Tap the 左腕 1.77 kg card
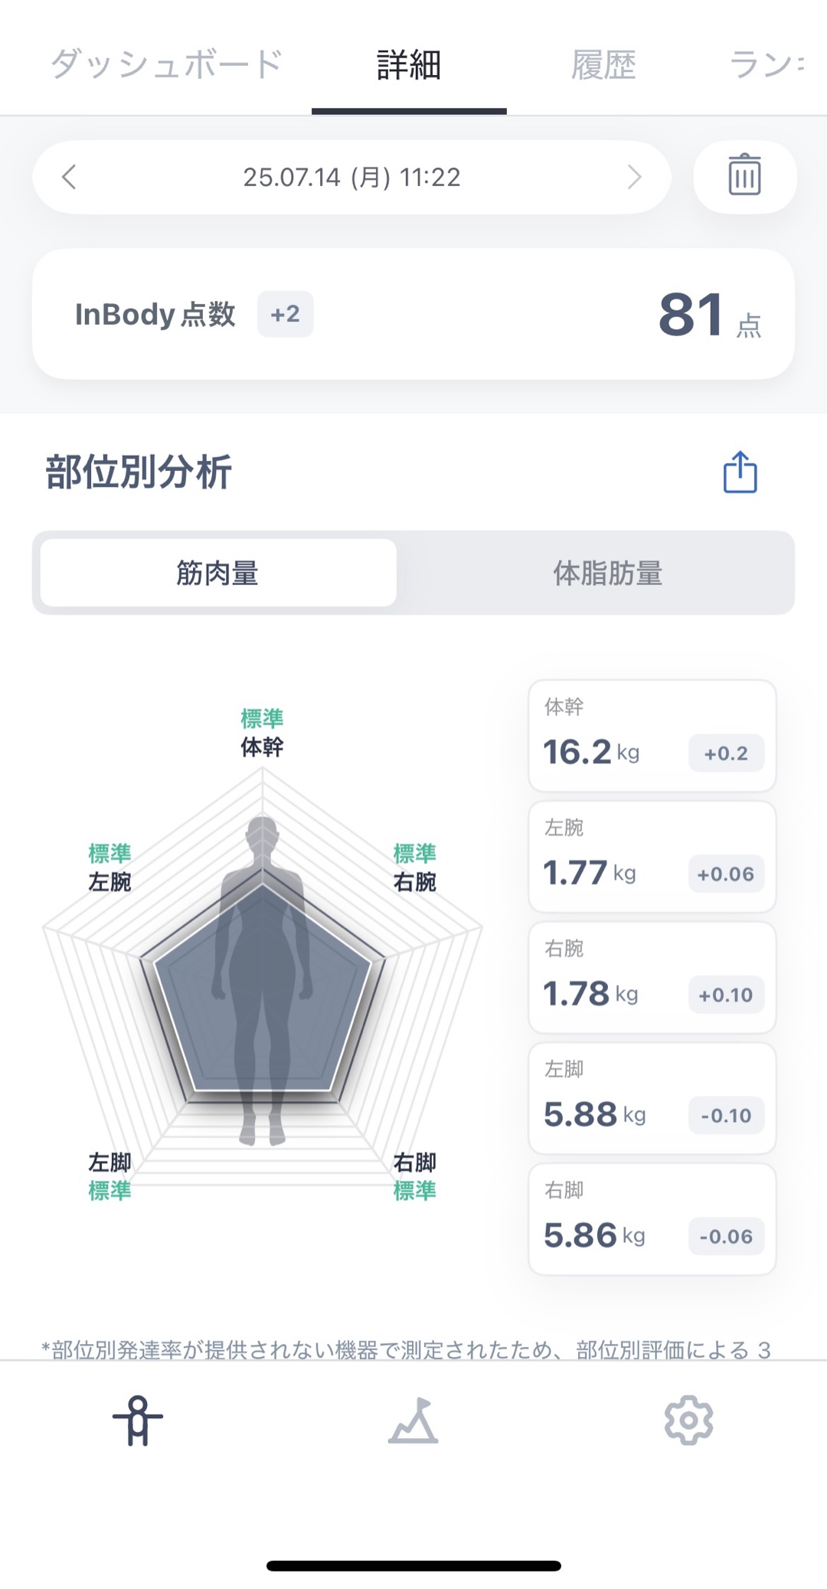 click(652, 856)
